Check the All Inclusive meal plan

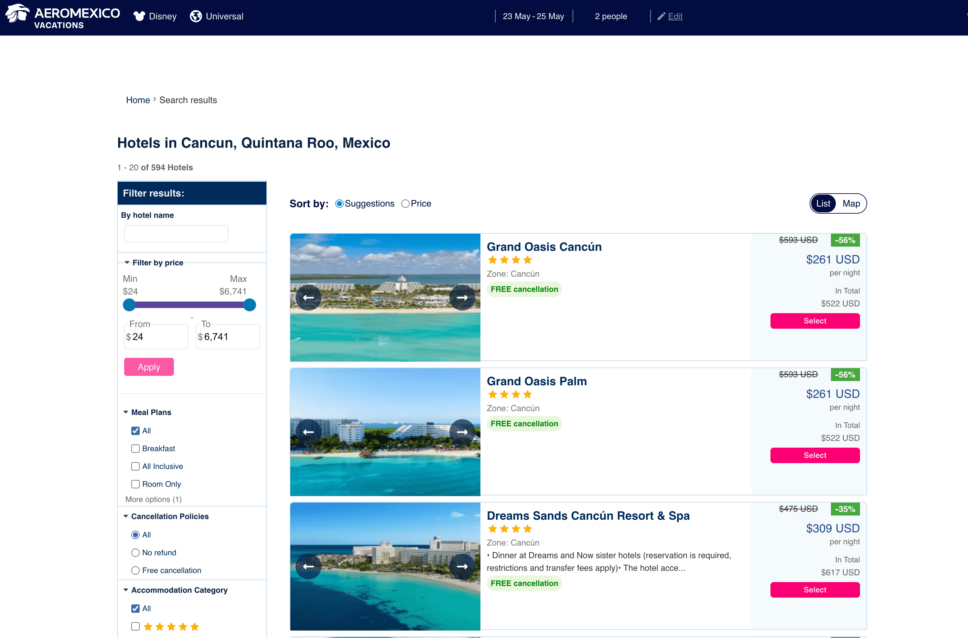tap(135, 466)
